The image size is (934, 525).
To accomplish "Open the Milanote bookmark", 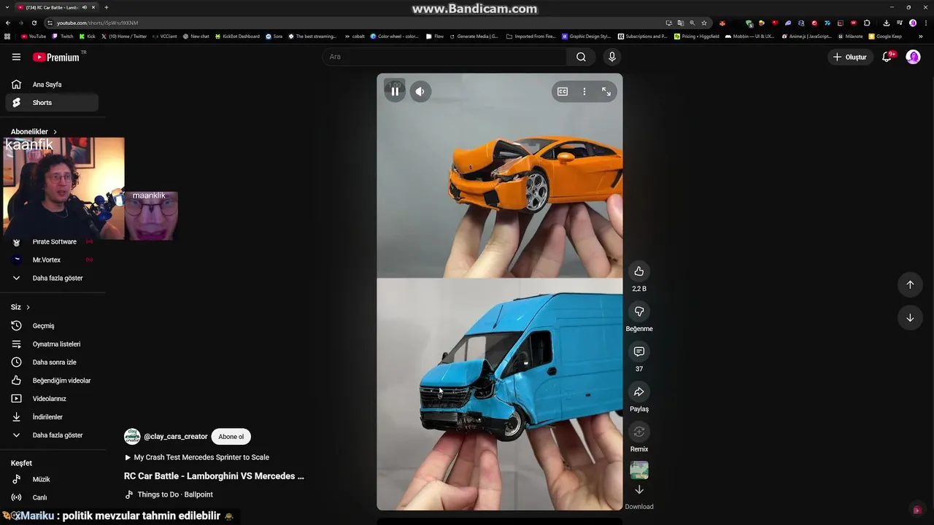I will tap(850, 36).
